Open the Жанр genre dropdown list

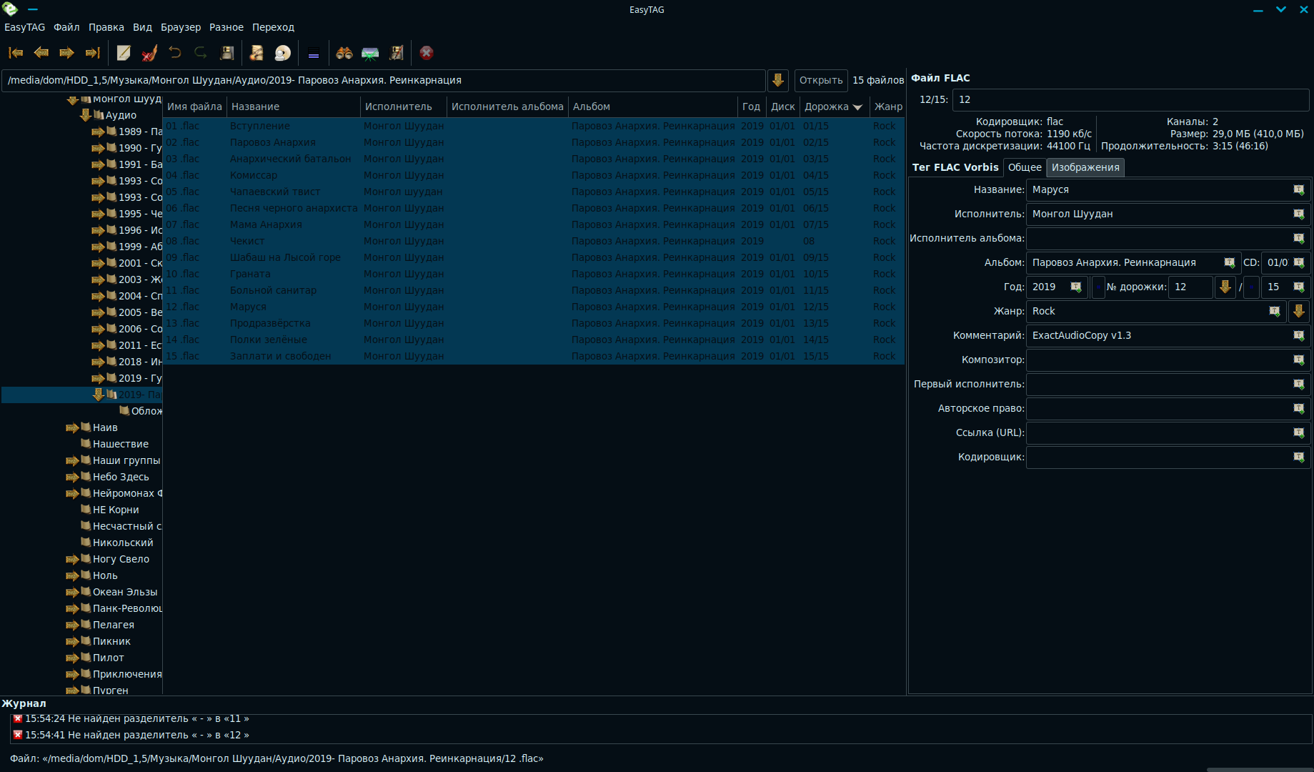coord(1299,311)
